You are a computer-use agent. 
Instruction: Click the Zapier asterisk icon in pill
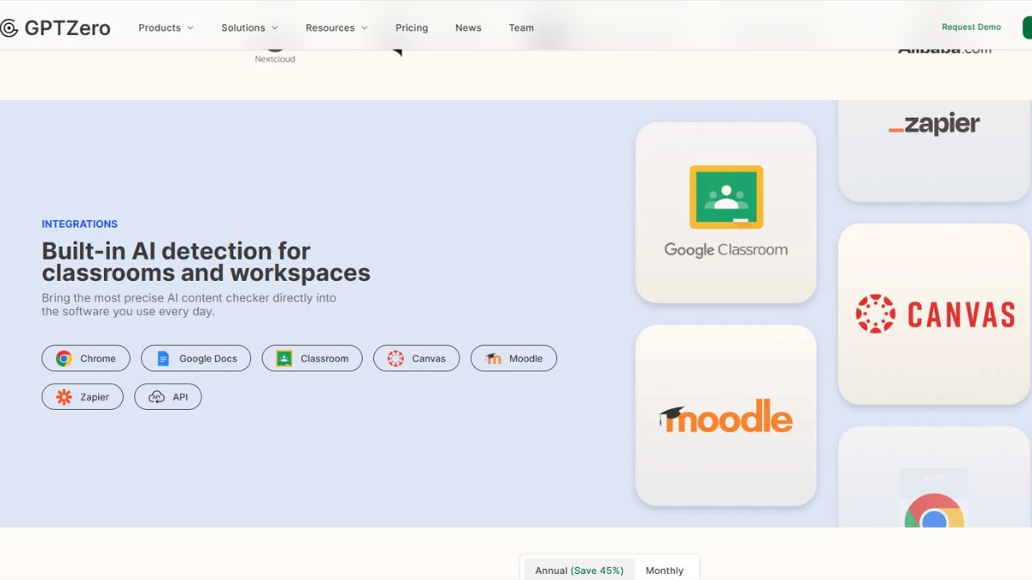click(x=64, y=397)
